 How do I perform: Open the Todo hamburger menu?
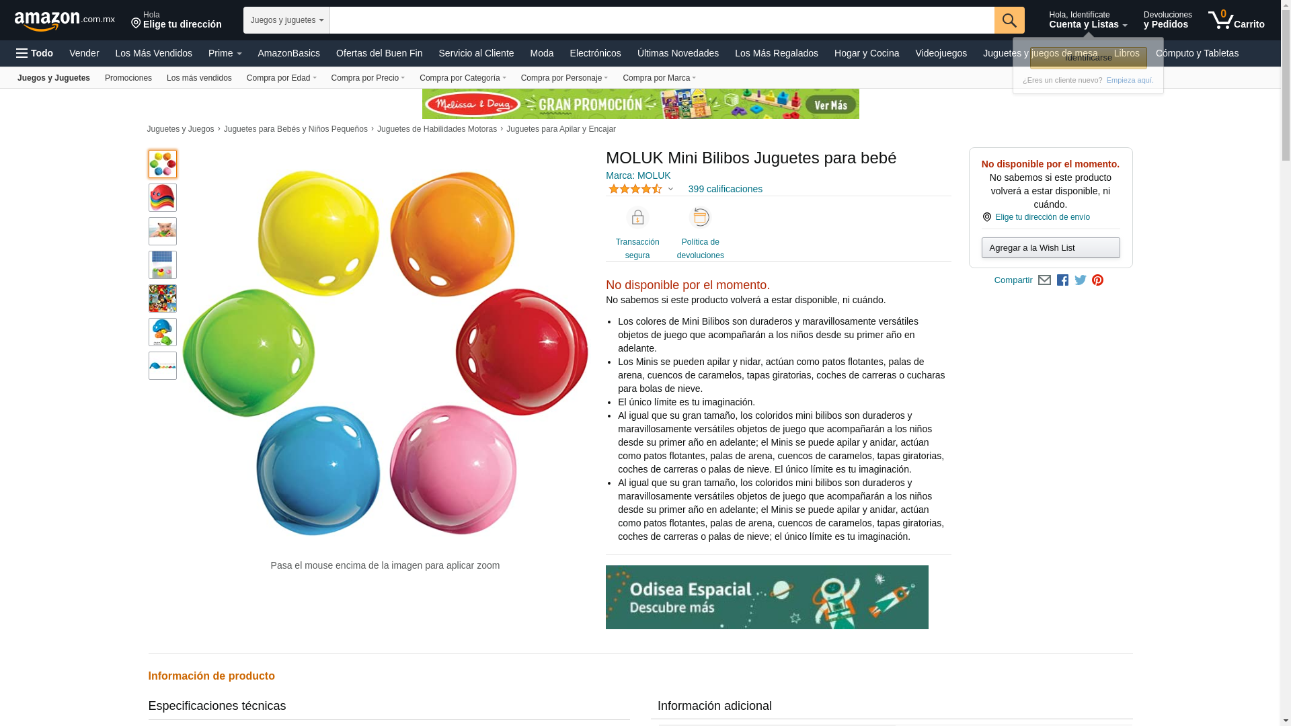(x=34, y=53)
